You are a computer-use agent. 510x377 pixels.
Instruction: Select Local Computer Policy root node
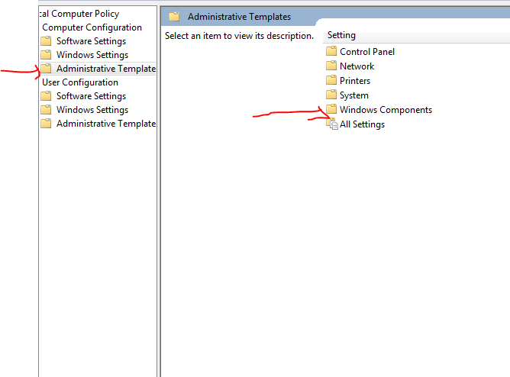click(x=79, y=14)
